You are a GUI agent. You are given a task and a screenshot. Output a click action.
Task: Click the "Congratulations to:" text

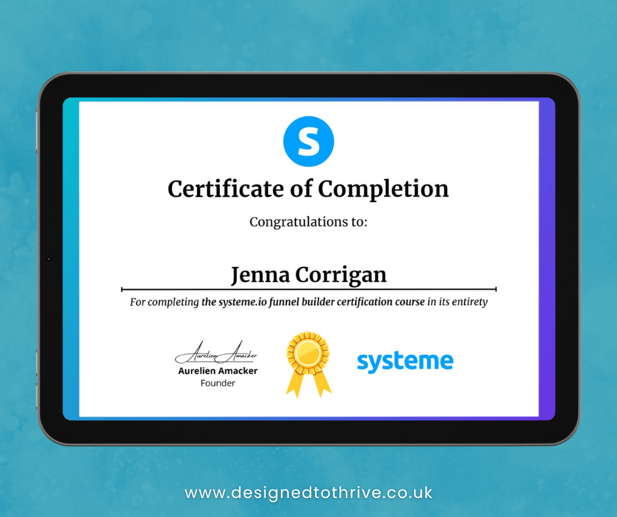308,222
